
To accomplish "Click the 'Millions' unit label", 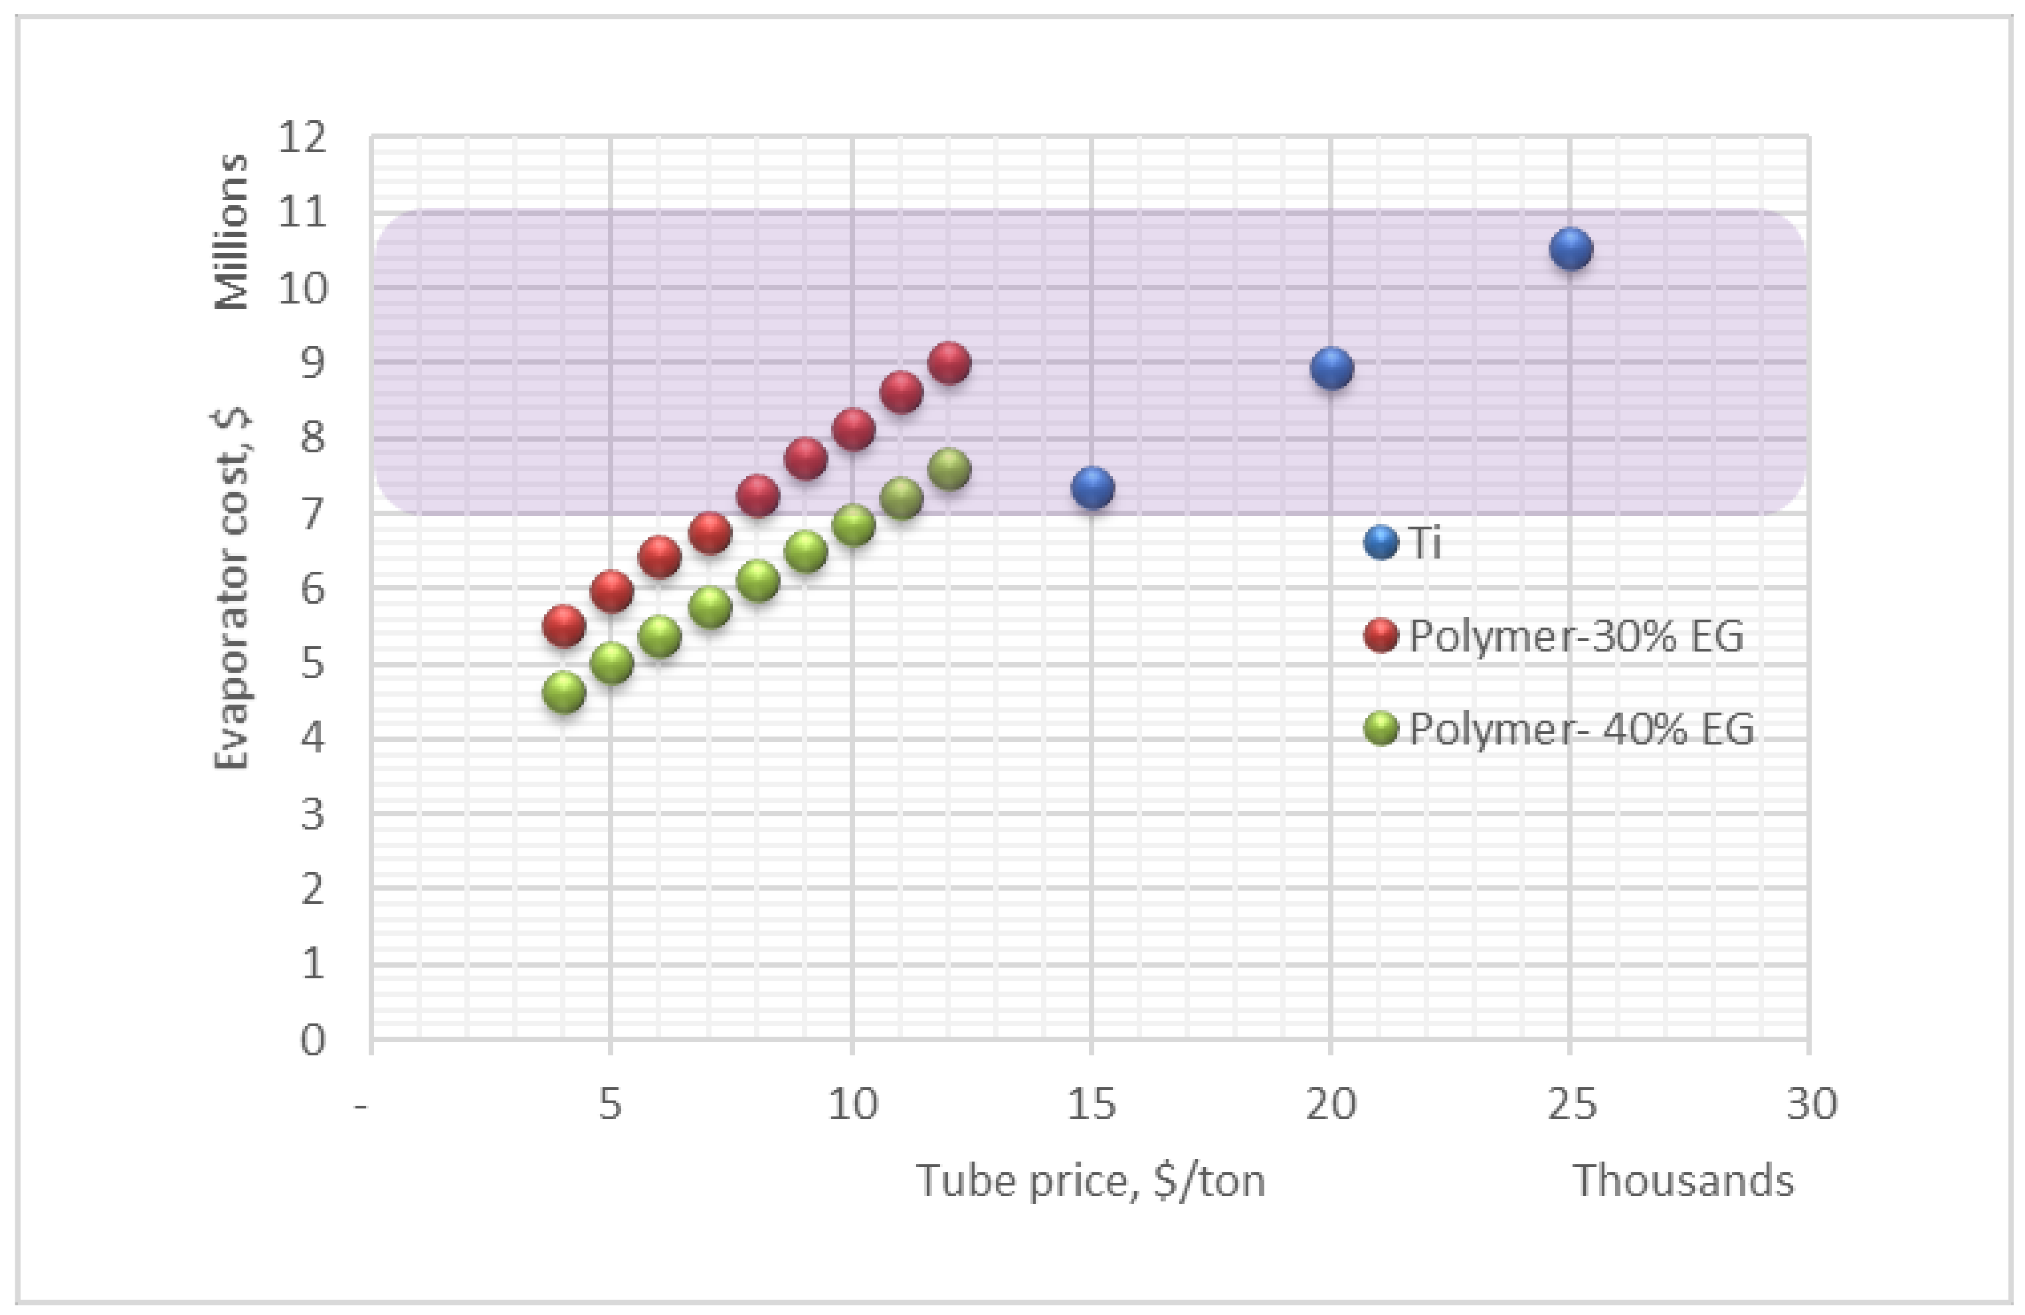I will point(230,231).
